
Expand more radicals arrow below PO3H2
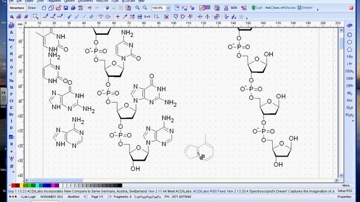[x=353, y=121]
